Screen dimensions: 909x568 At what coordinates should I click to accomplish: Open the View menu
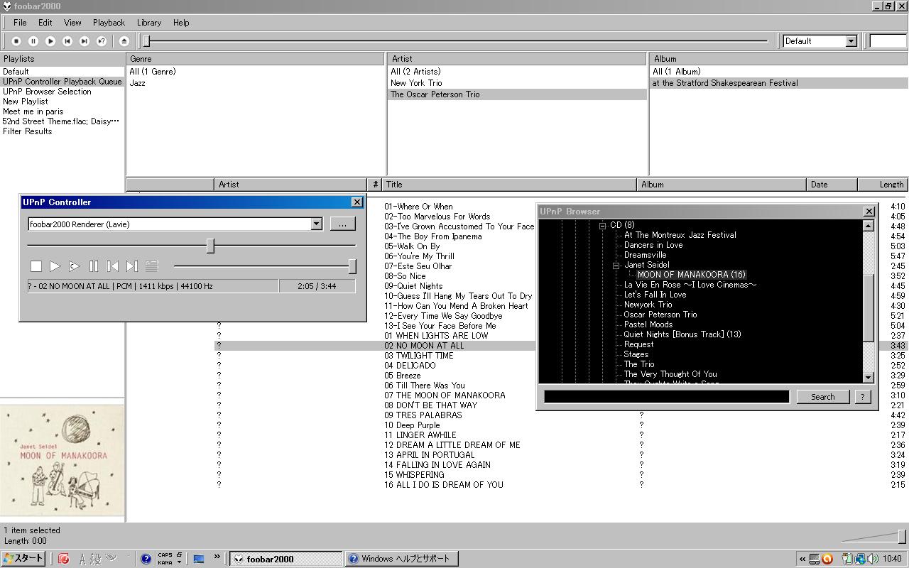72,23
